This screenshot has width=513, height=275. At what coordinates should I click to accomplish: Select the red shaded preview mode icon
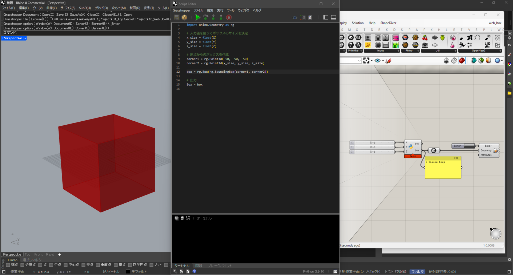[461, 60]
